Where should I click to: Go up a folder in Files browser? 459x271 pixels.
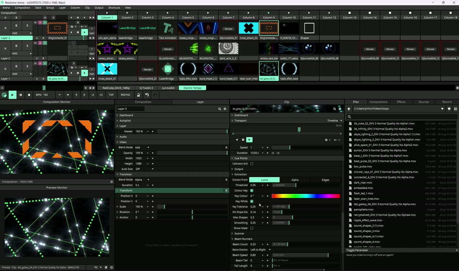(x=349, y=109)
